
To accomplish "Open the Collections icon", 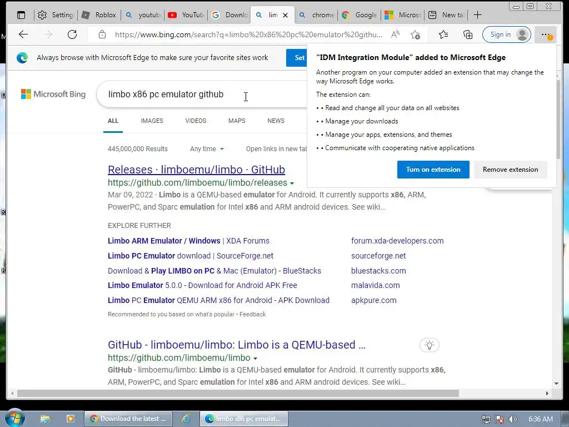I will [x=468, y=34].
